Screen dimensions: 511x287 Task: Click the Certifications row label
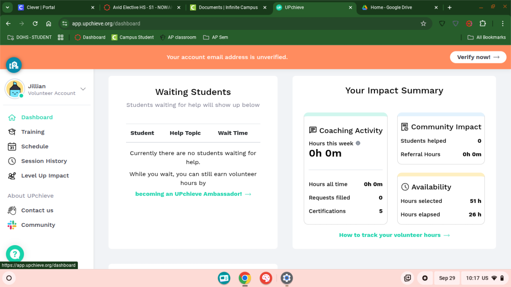(x=327, y=211)
